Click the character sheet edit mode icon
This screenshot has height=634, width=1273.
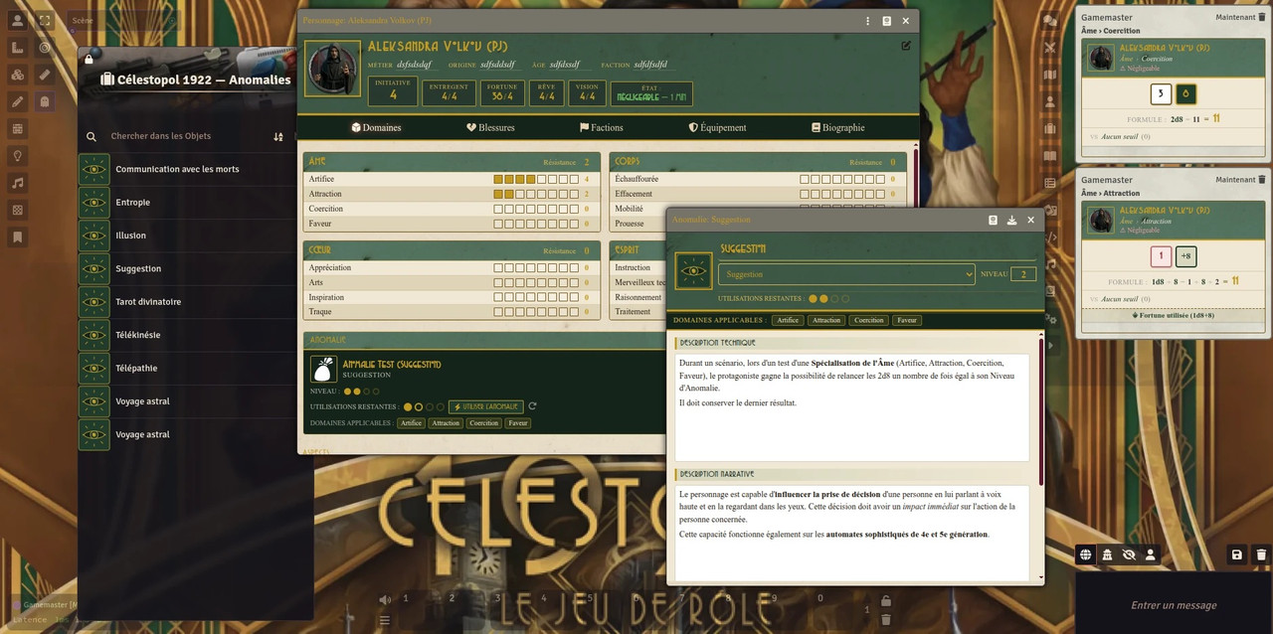906,46
